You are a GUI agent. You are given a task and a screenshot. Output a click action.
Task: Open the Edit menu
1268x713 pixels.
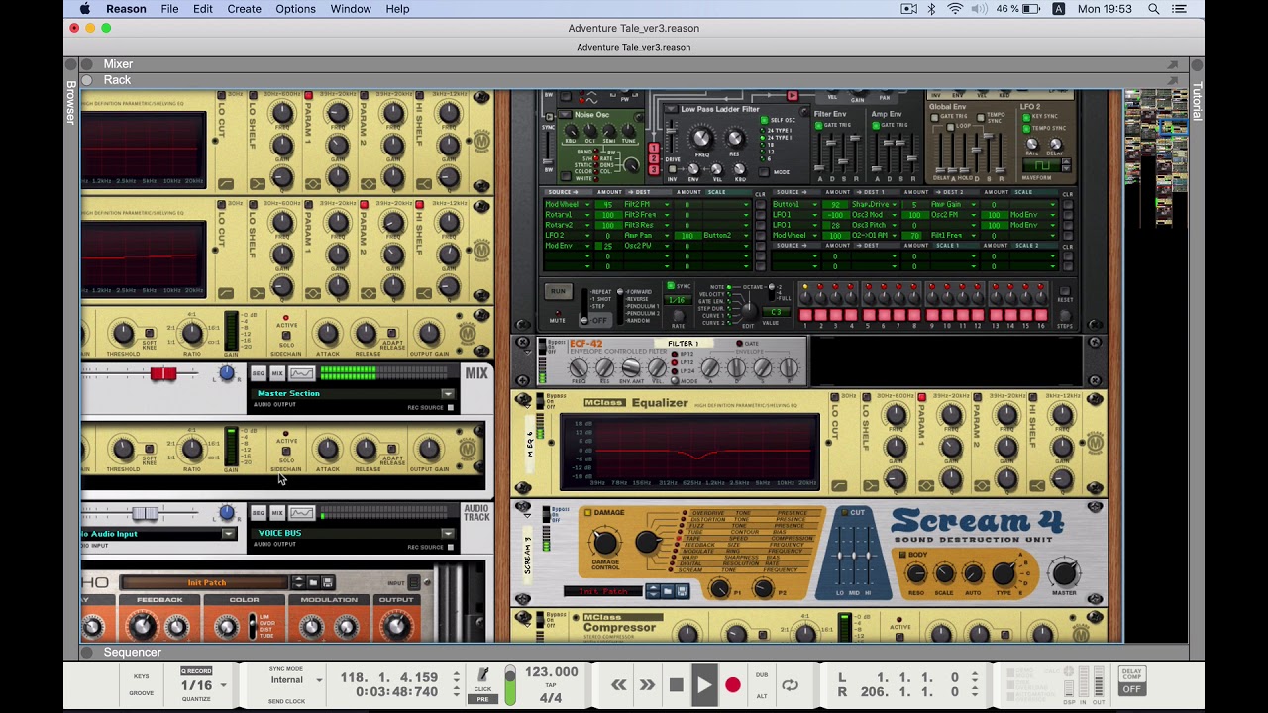pos(203,9)
